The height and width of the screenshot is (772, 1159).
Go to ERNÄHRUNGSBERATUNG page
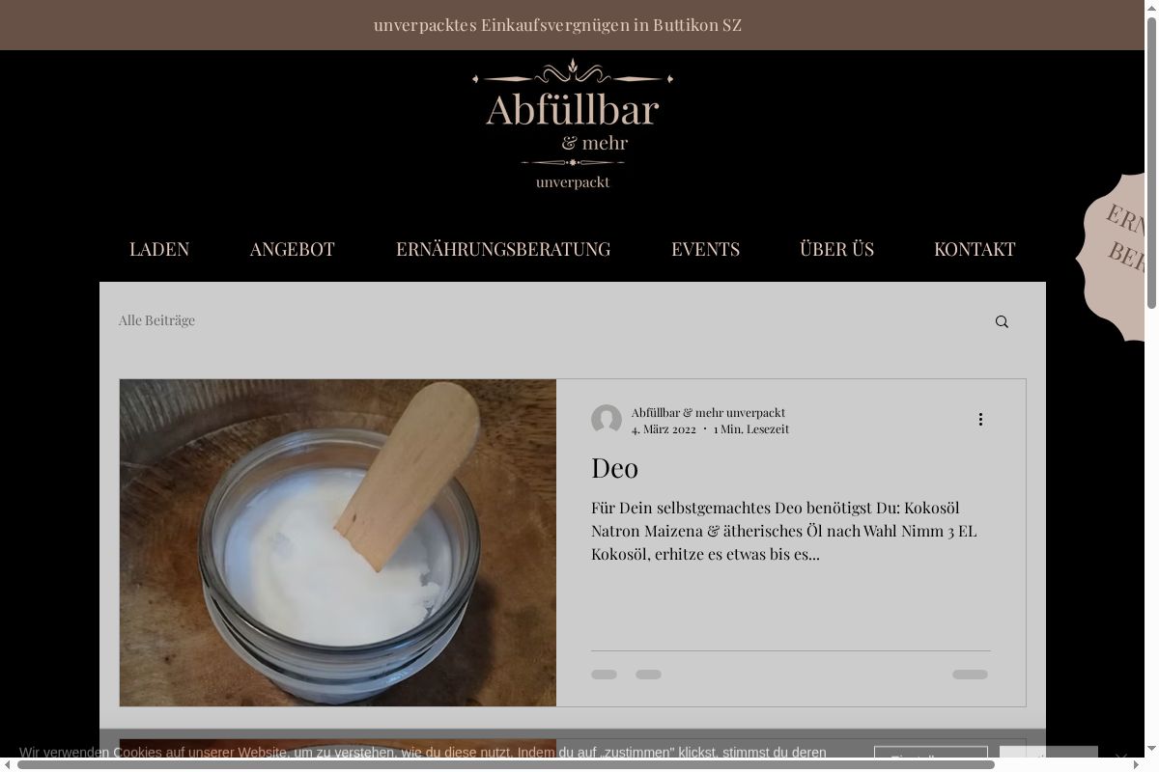point(503,249)
